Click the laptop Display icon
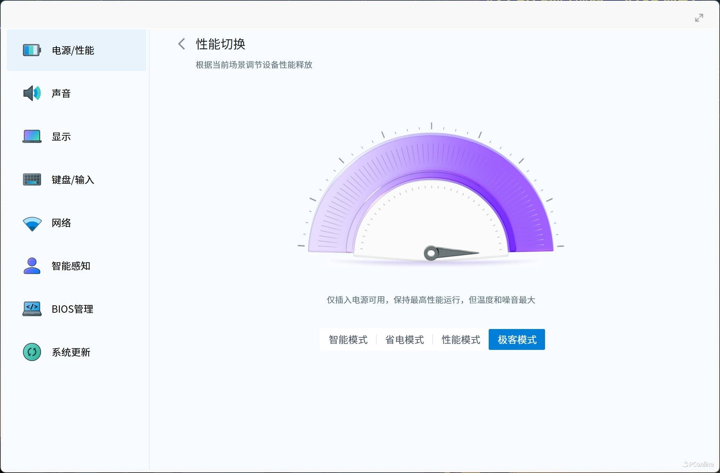 coord(32,136)
